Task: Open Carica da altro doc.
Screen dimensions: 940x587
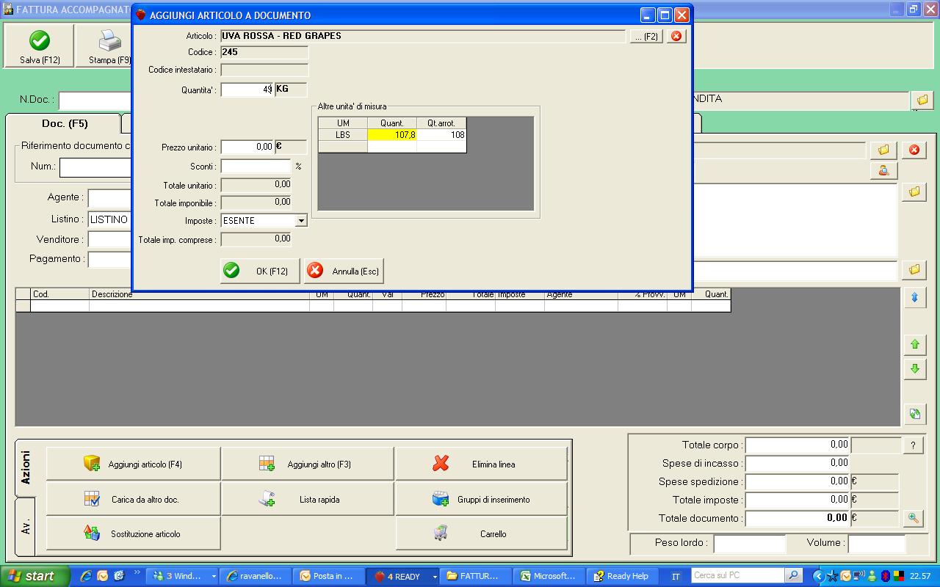Action: (x=133, y=500)
